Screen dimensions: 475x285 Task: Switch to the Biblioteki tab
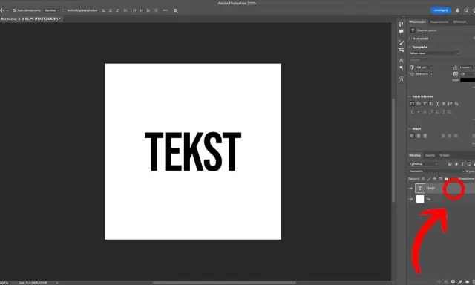pos(460,22)
